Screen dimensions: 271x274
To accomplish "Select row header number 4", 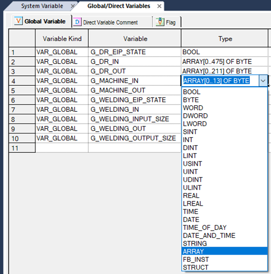I will click(22, 81).
